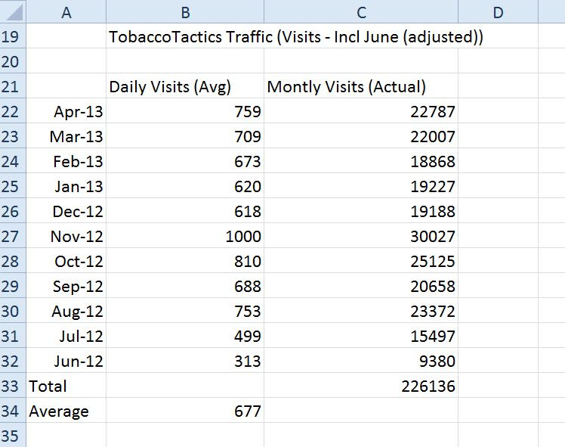Select the Jan-13 date cell
The width and height of the screenshot is (565, 447).
click(x=66, y=186)
